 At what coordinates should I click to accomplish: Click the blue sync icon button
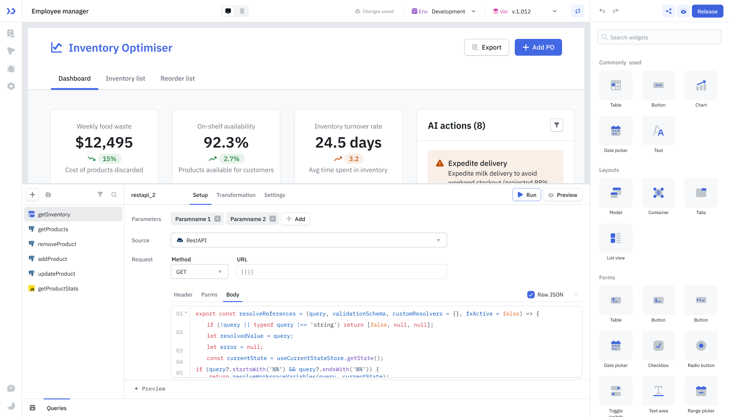(x=577, y=12)
